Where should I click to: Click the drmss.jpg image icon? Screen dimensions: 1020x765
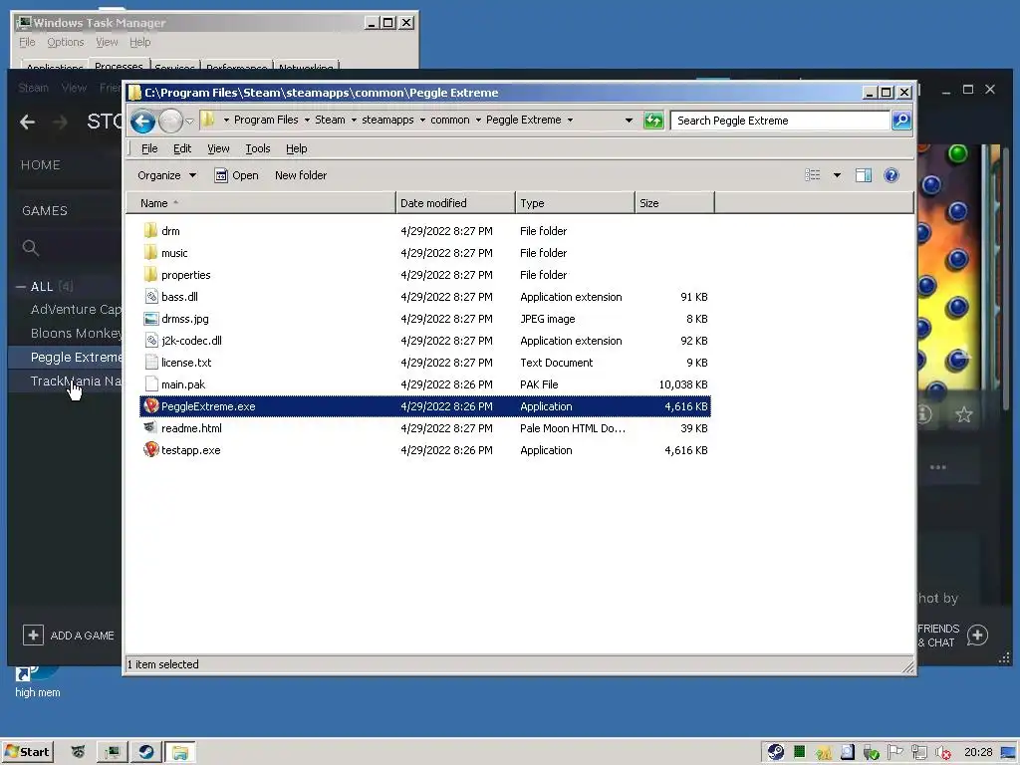click(x=151, y=319)
